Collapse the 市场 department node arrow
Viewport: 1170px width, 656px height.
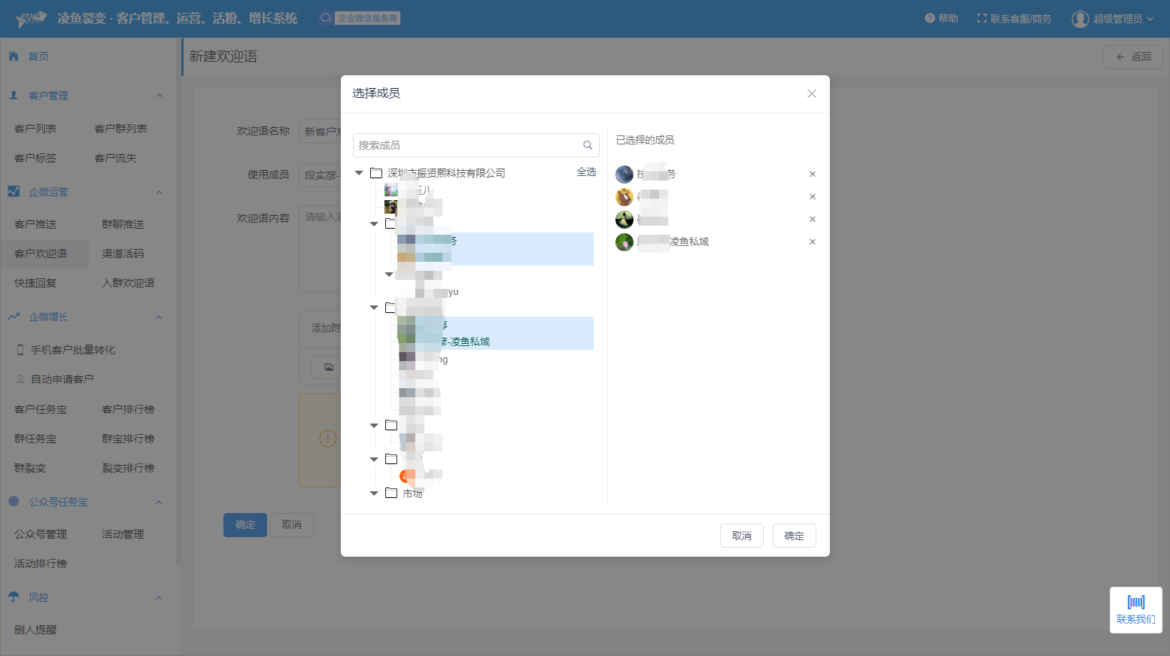point(374,494)
